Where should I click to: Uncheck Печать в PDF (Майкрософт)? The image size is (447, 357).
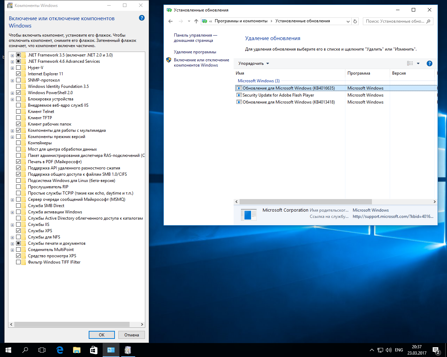point(18,162)
